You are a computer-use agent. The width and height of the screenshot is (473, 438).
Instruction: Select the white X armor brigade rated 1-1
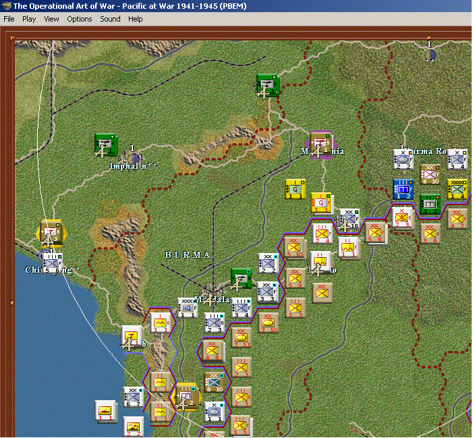point(214,412)
